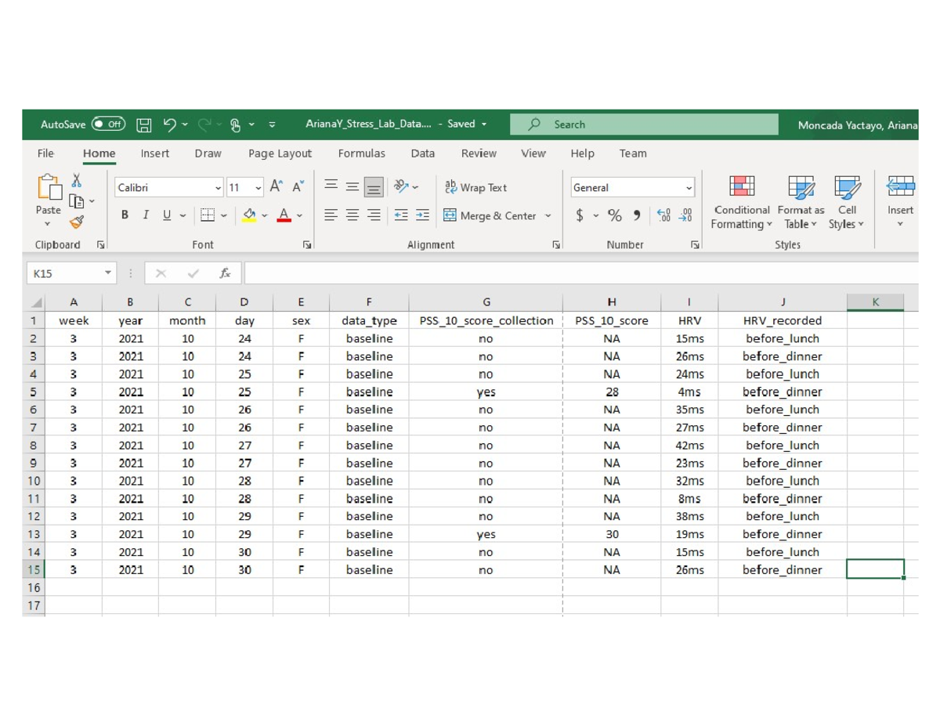Click the Decrease Decimal icon
This screenshot has width=940, height=726.
pos(685,215)
